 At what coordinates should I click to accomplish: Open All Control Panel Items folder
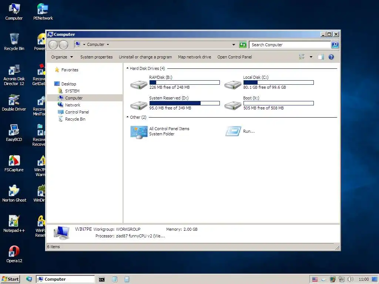click(160, 131)
